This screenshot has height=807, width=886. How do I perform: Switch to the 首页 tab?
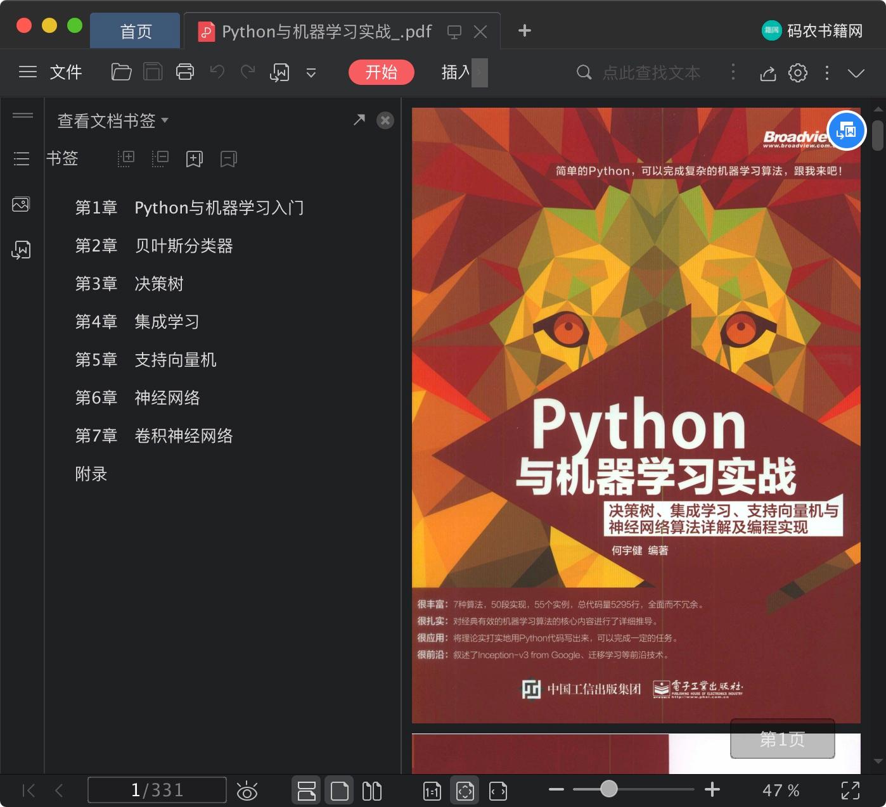[136, 32]
